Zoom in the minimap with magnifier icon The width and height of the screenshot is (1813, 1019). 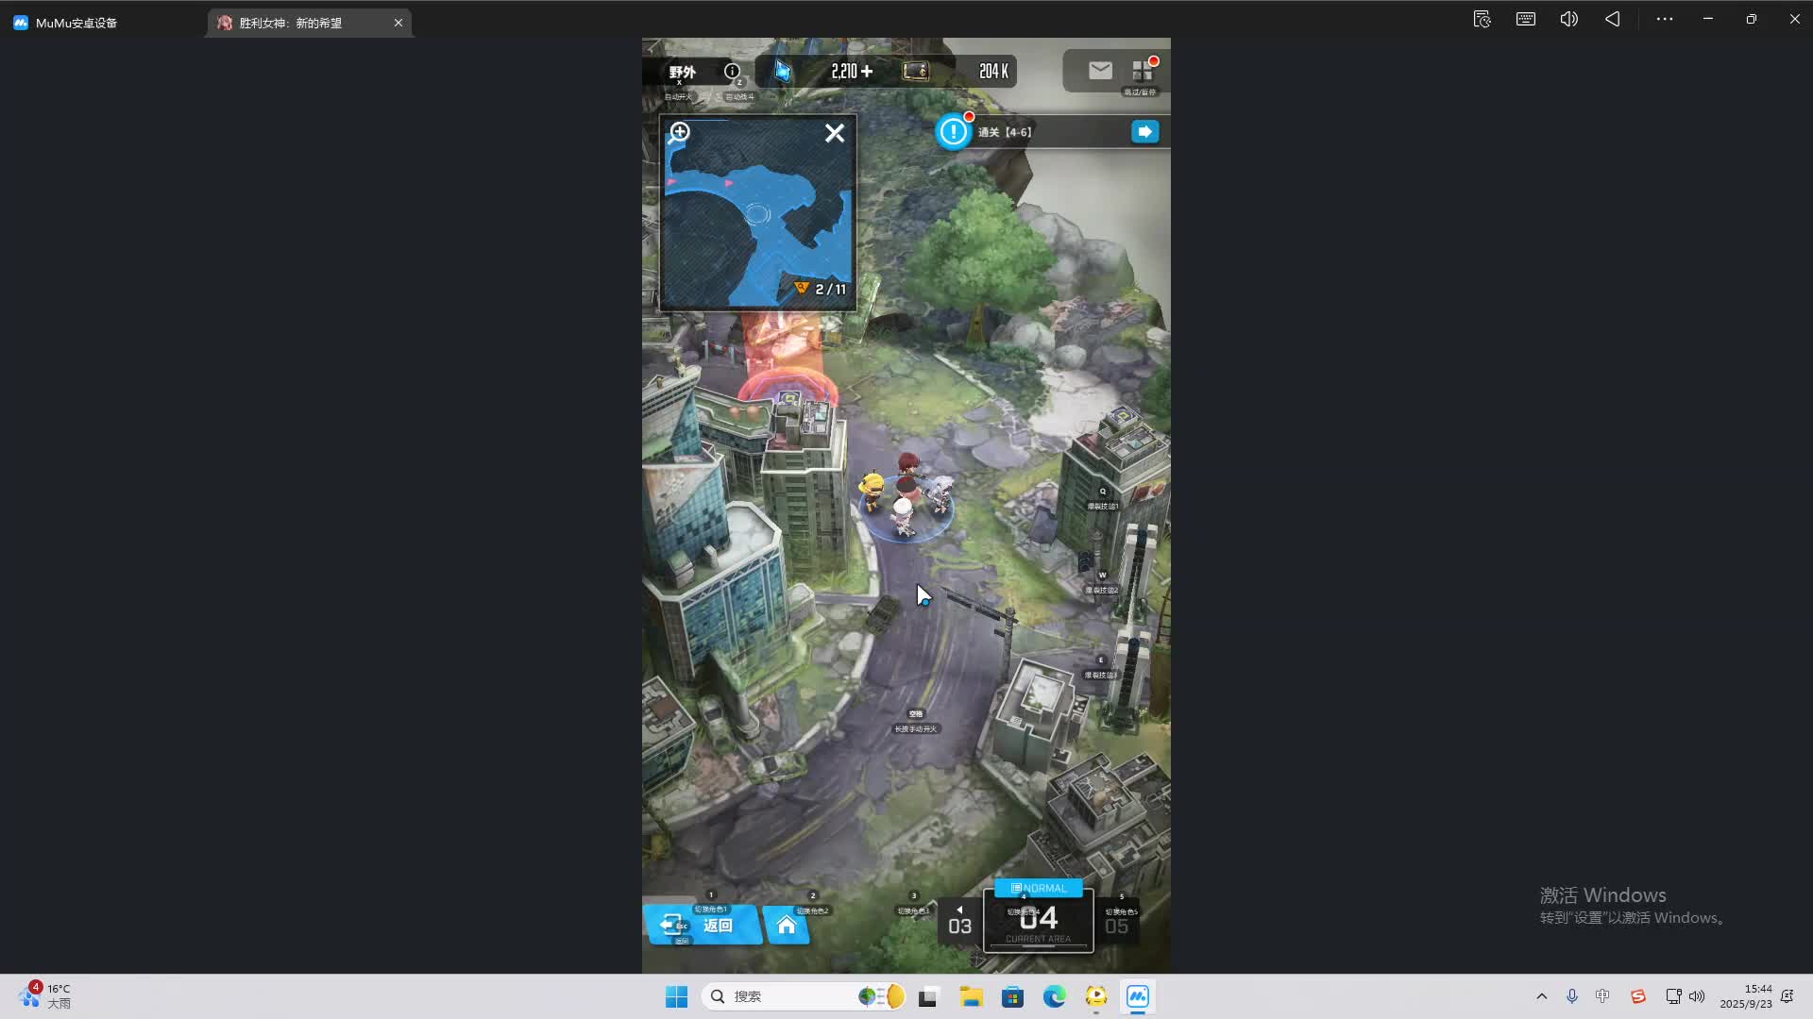[x=679, y=133]
